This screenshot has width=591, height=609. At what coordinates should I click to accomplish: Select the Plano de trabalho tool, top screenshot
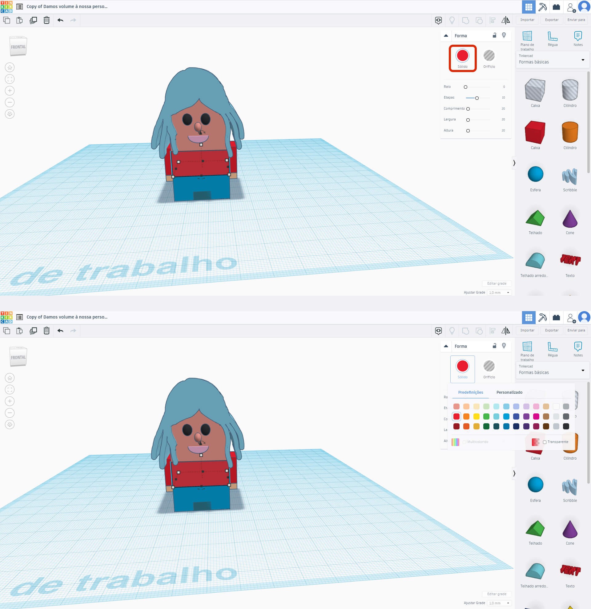[x=527, y=41]
